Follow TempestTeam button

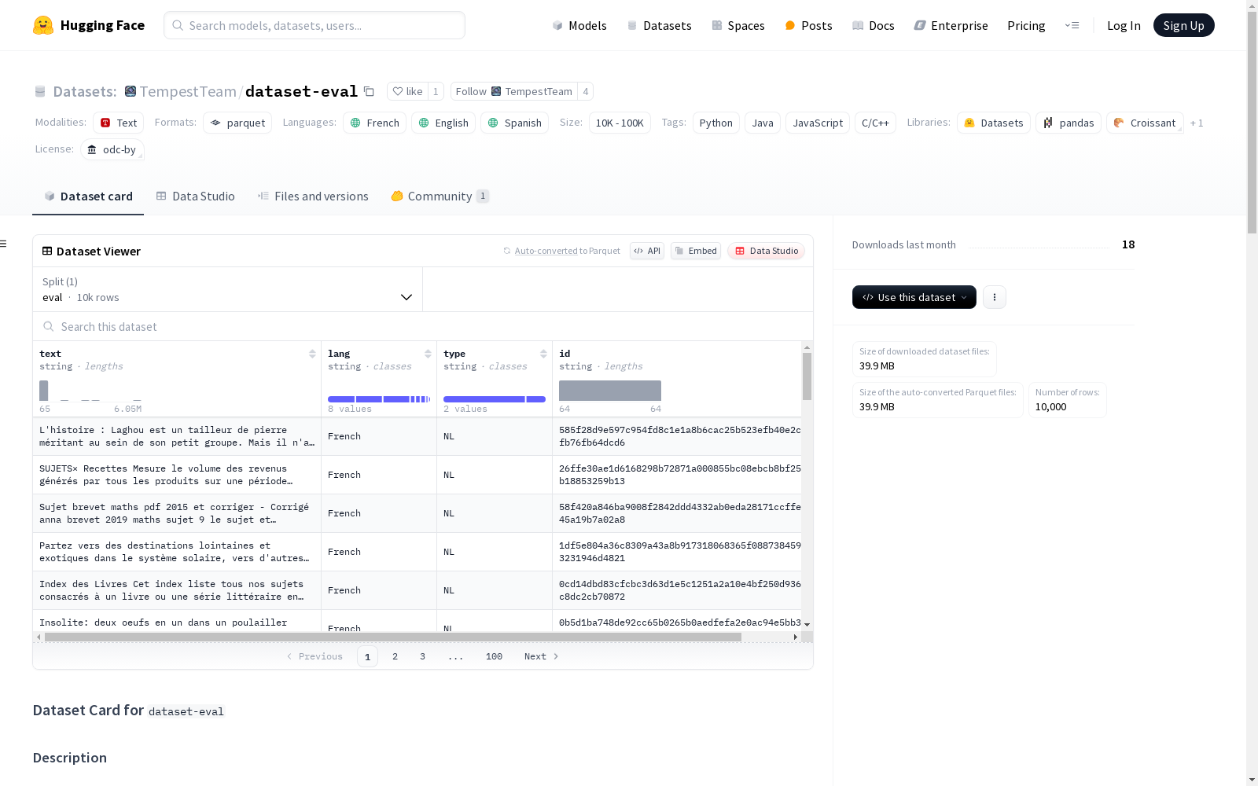click(x=513, y=91)
